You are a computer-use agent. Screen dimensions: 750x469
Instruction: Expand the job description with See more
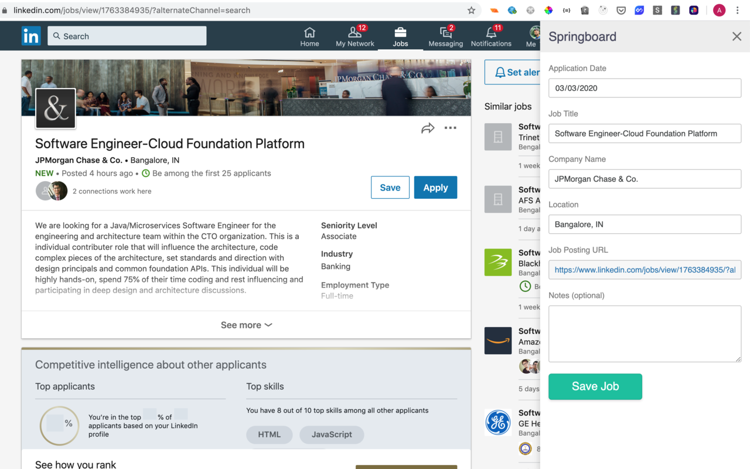pyautogui.click(x=246, y=325)
